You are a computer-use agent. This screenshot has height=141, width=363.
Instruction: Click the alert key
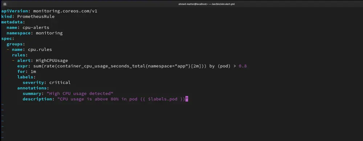coord(24,61)
